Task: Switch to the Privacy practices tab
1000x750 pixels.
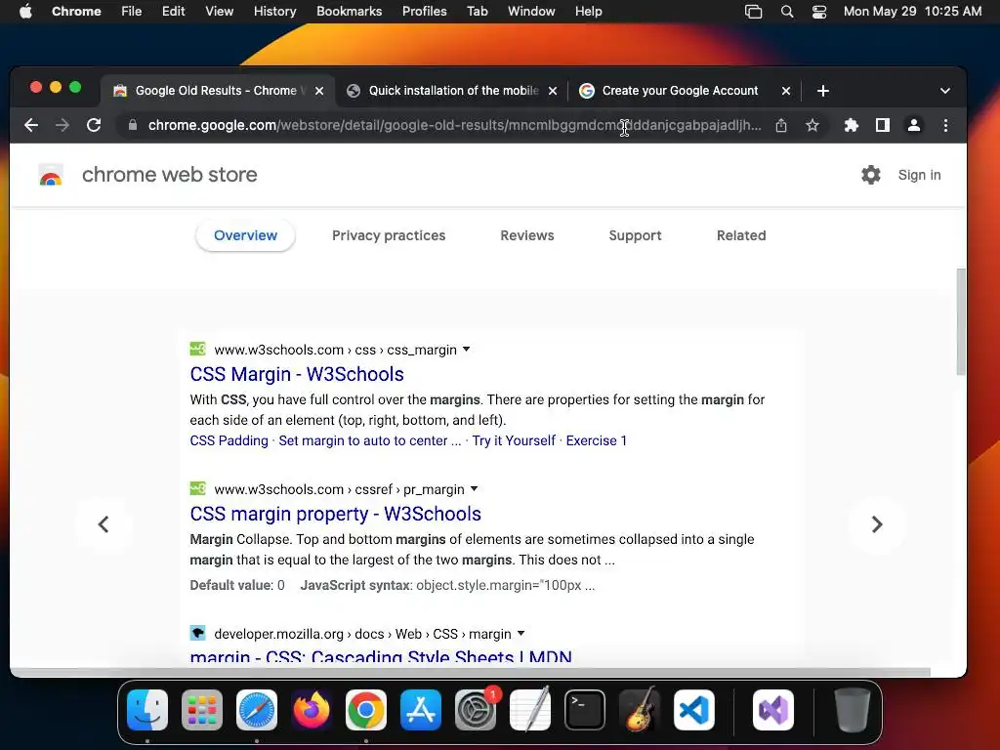Action: tap(389, 235)
